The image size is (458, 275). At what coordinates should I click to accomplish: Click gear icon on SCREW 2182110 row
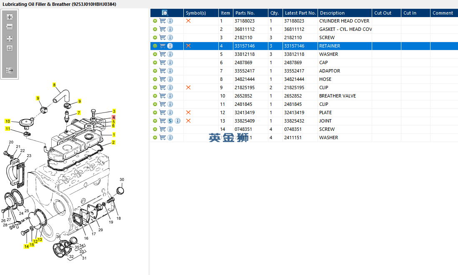(155, 37)
